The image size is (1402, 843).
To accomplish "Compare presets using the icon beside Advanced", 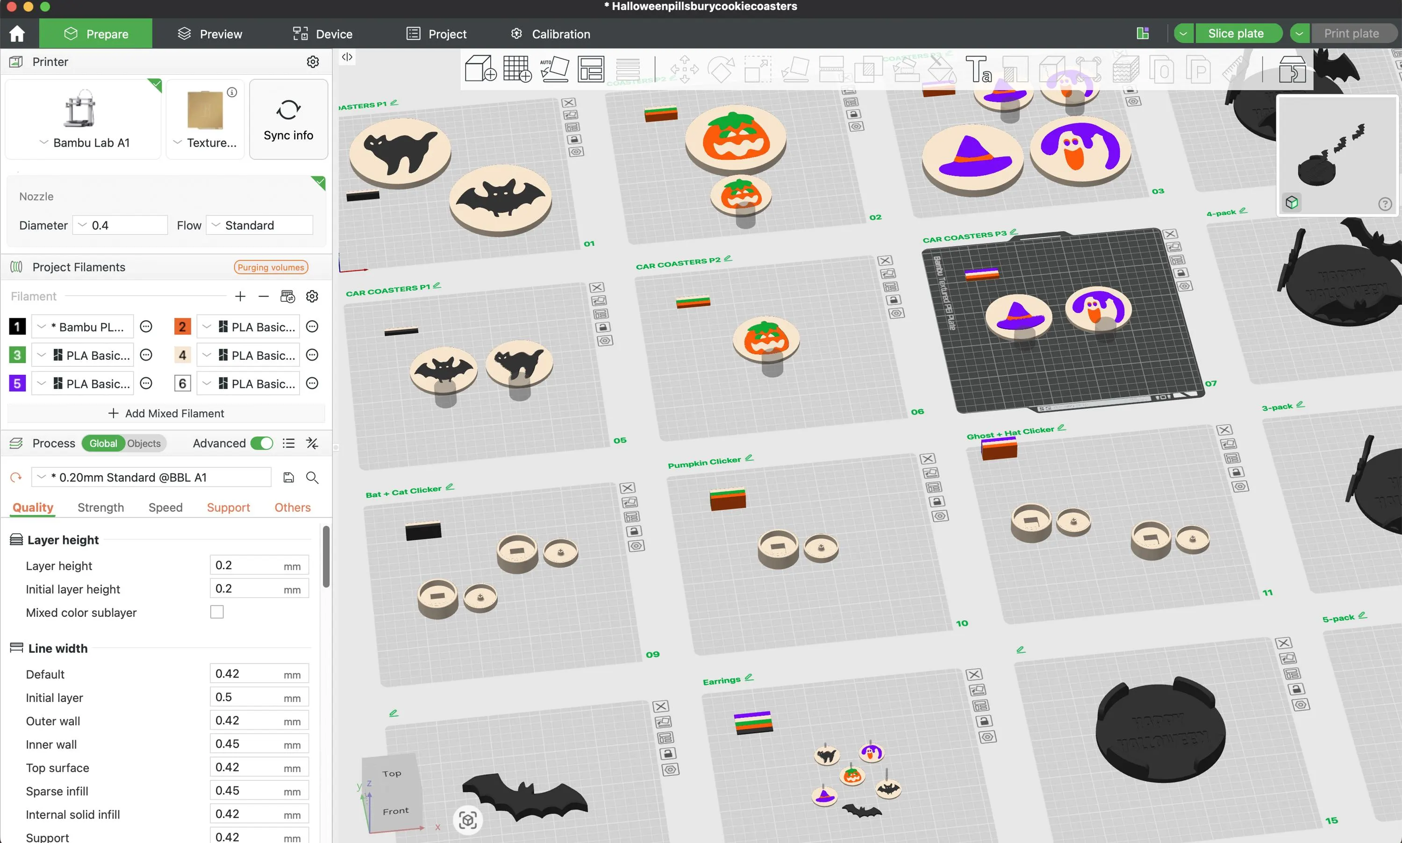I will coord(312,443).
